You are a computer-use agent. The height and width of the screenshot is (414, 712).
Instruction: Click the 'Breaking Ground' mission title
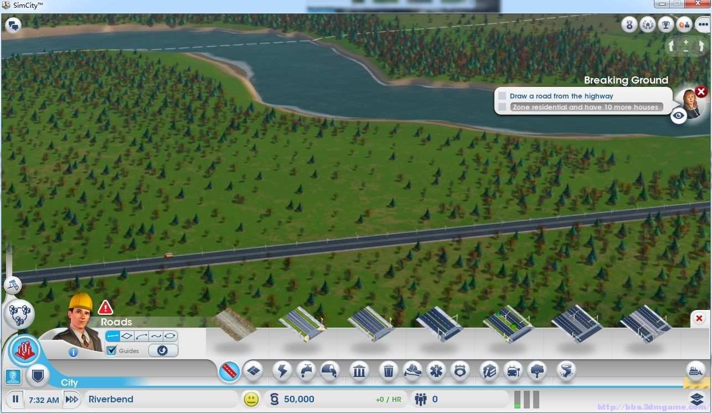tap(626, 80)
